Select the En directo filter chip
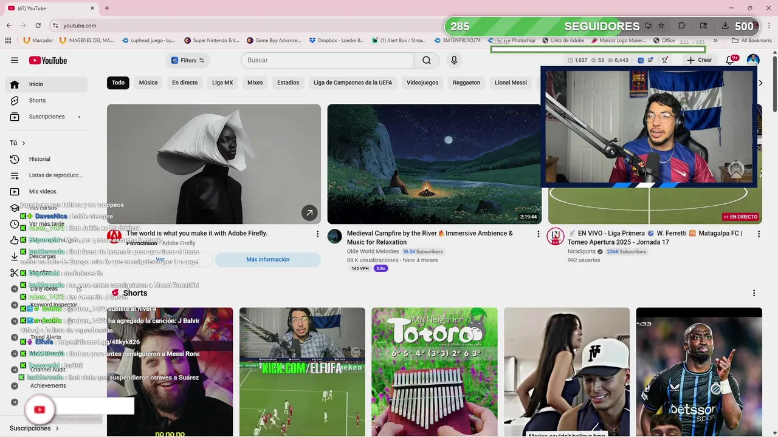Screen dimensions: 778x437 185,83
